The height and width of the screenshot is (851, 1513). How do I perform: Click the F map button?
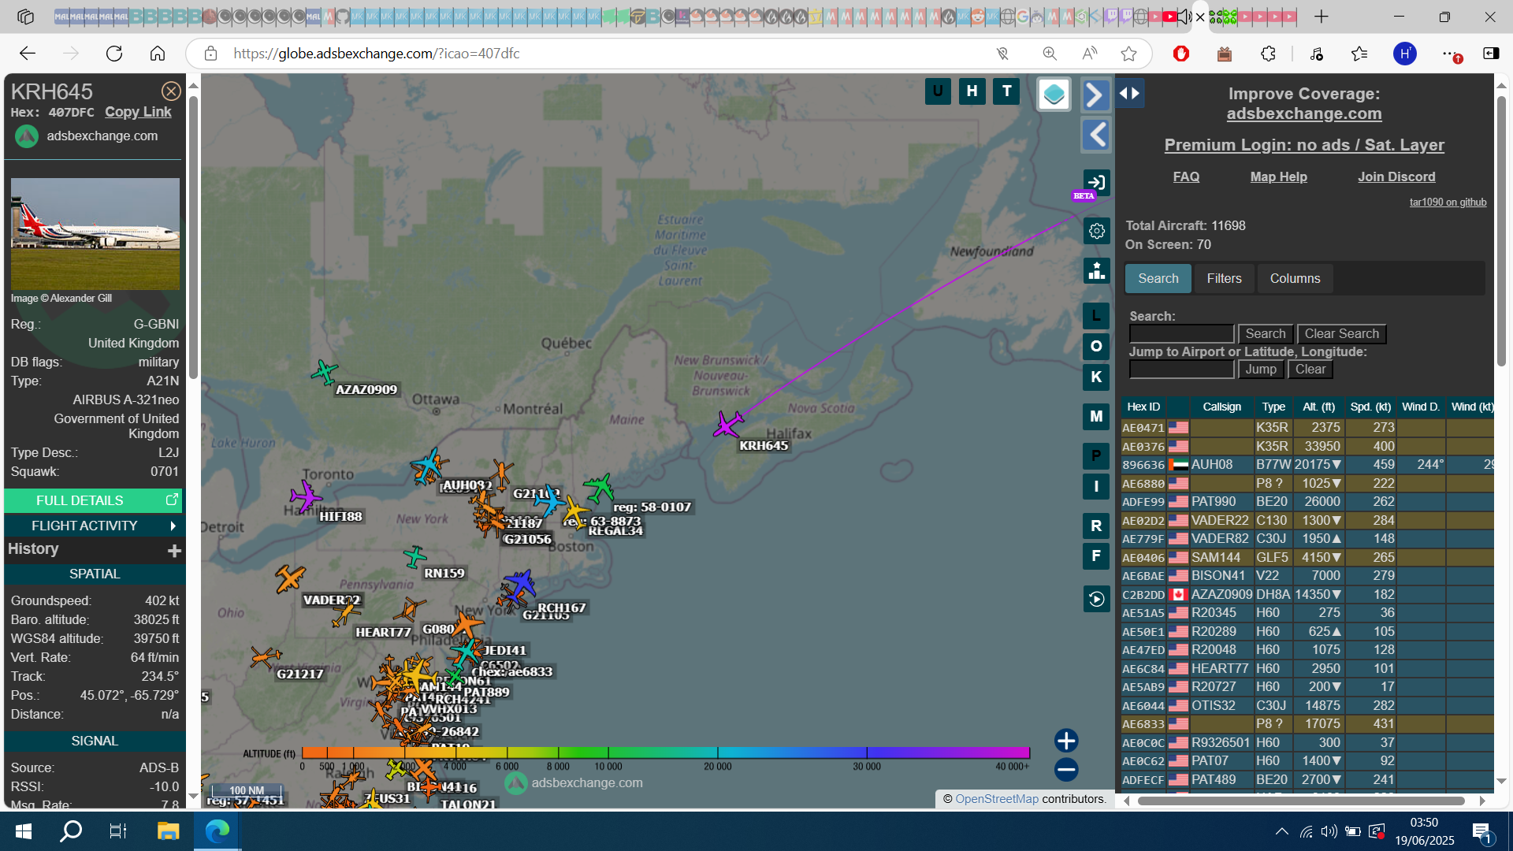[x=1096, y=557]
